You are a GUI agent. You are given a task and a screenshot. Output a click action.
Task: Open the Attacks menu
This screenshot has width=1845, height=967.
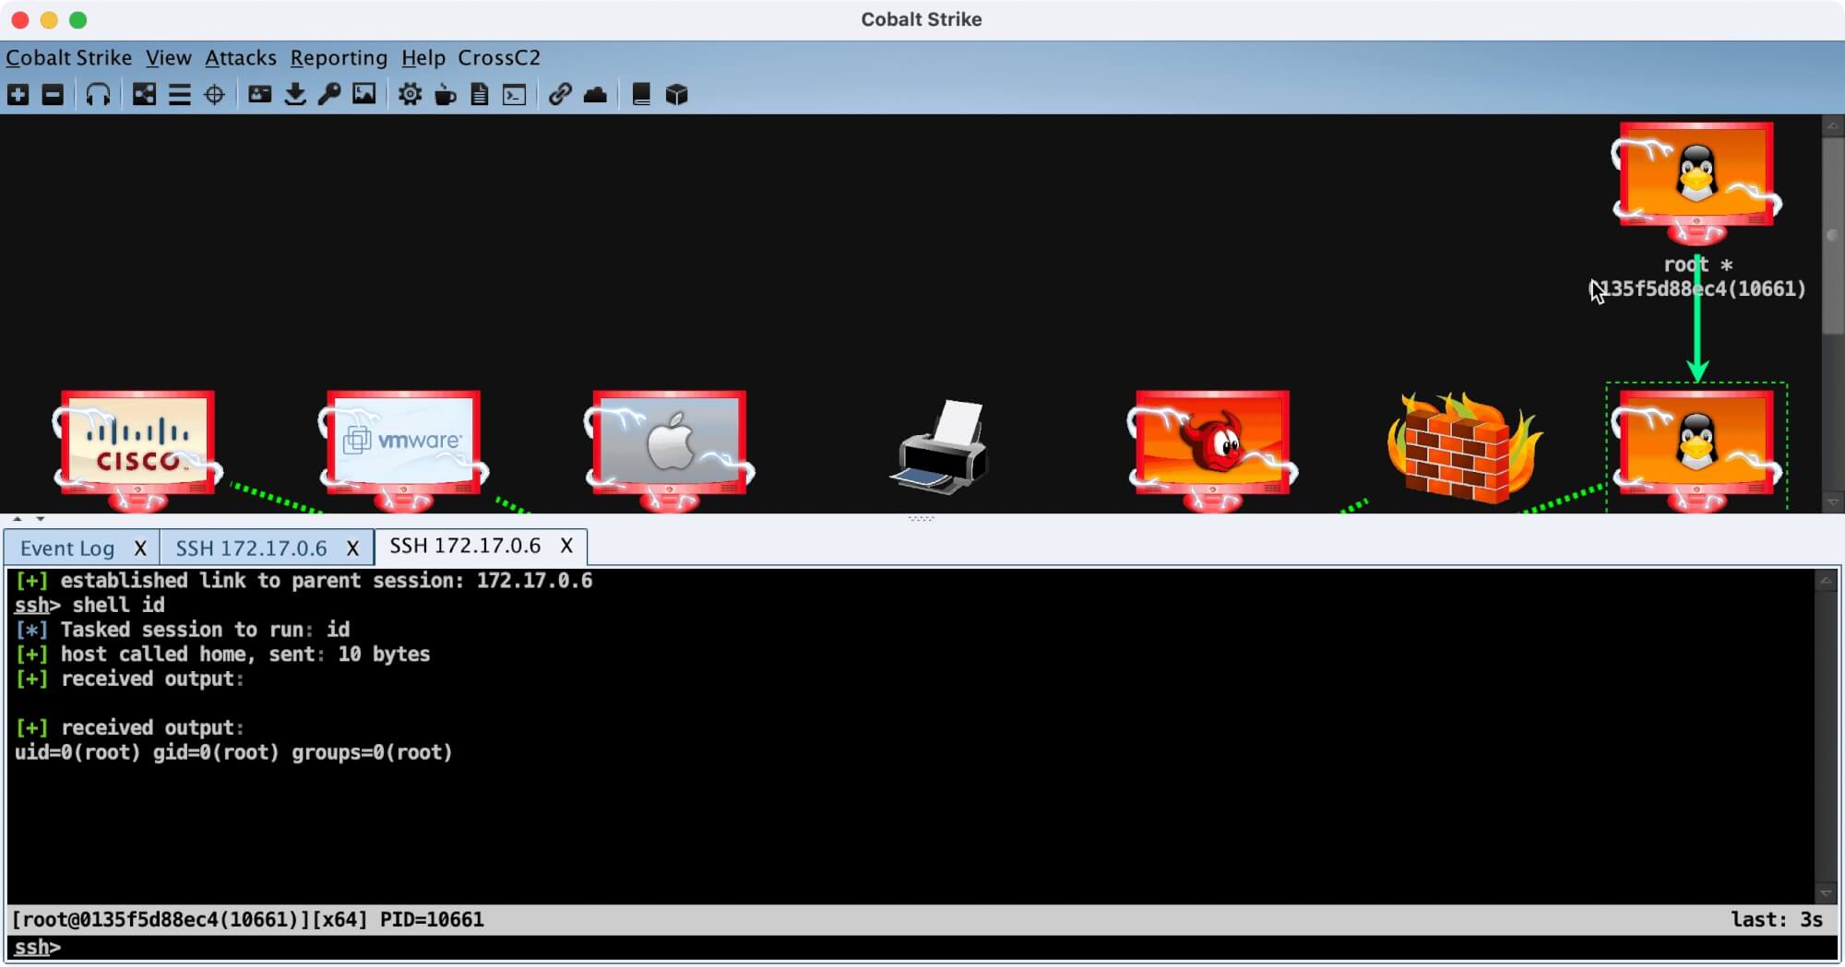[241, 57]
